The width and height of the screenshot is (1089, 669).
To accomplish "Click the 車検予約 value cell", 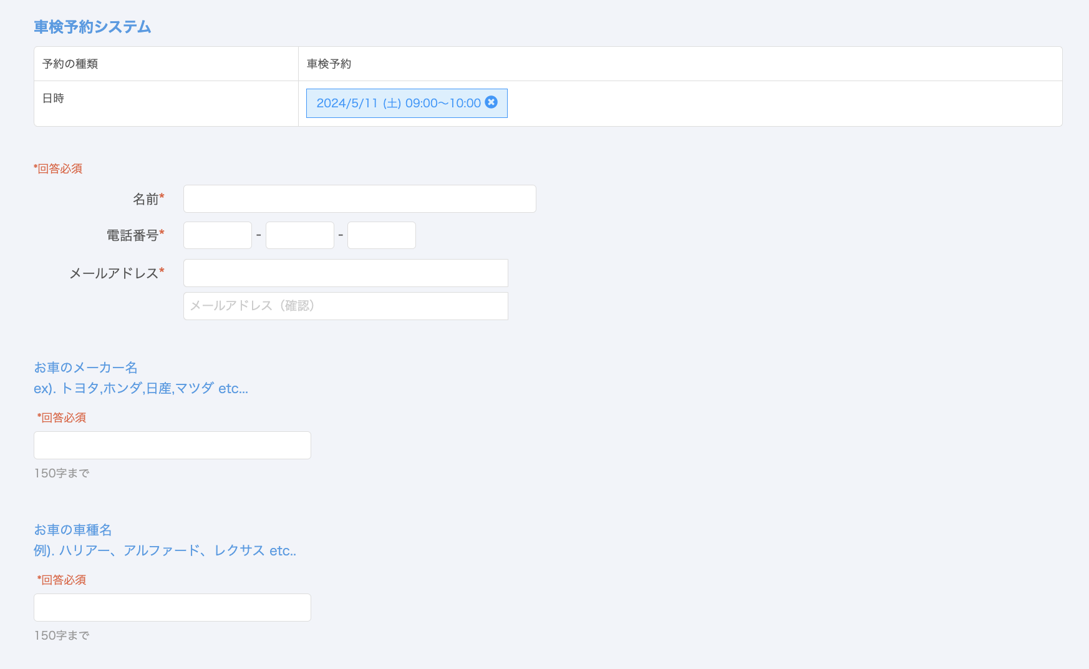I will point(329,64).
